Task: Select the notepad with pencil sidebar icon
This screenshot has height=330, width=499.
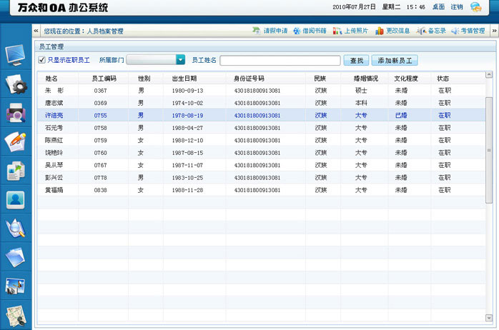Action: tap(16, 141)
